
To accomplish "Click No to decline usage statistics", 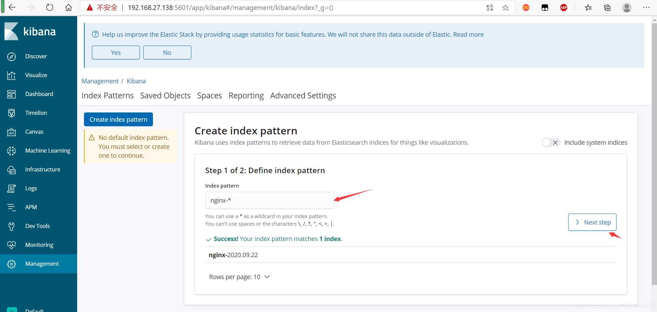I will click(167, 52).
